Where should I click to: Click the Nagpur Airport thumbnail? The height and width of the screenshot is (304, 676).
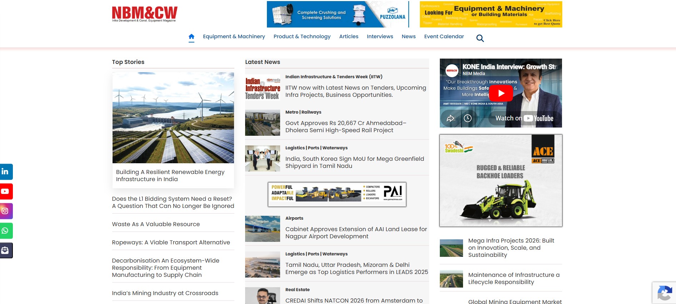[263, 229]
